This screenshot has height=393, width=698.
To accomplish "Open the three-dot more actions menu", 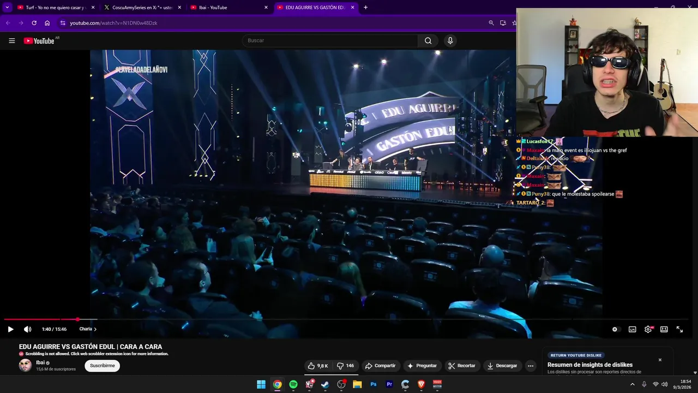I will (x=530, y=366).
